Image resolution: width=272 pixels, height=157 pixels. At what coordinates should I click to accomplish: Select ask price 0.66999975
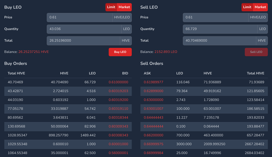click(x=153, y=144)
